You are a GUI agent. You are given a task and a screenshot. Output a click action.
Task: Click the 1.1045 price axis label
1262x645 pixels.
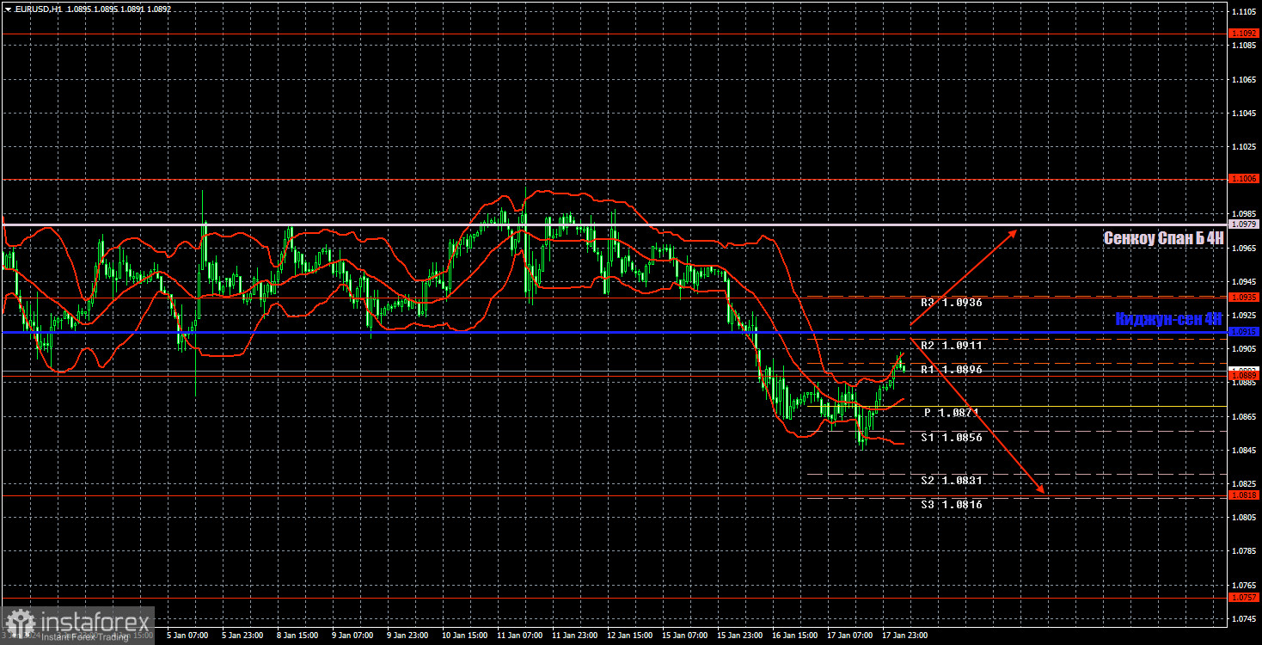1245,113
